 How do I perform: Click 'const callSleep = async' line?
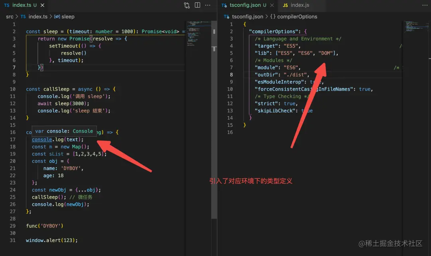tap(71, 89)
